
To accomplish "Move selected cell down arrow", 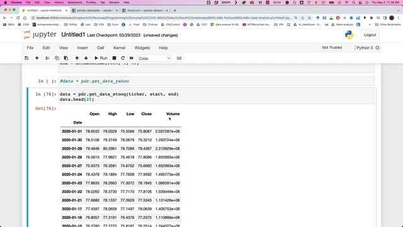I will pos(86,58).
